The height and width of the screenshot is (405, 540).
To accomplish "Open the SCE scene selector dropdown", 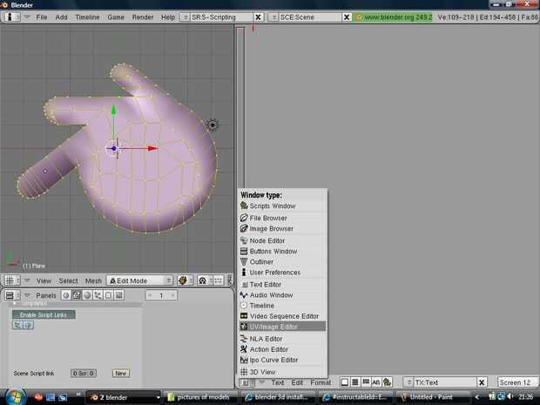I will point(273,17).
